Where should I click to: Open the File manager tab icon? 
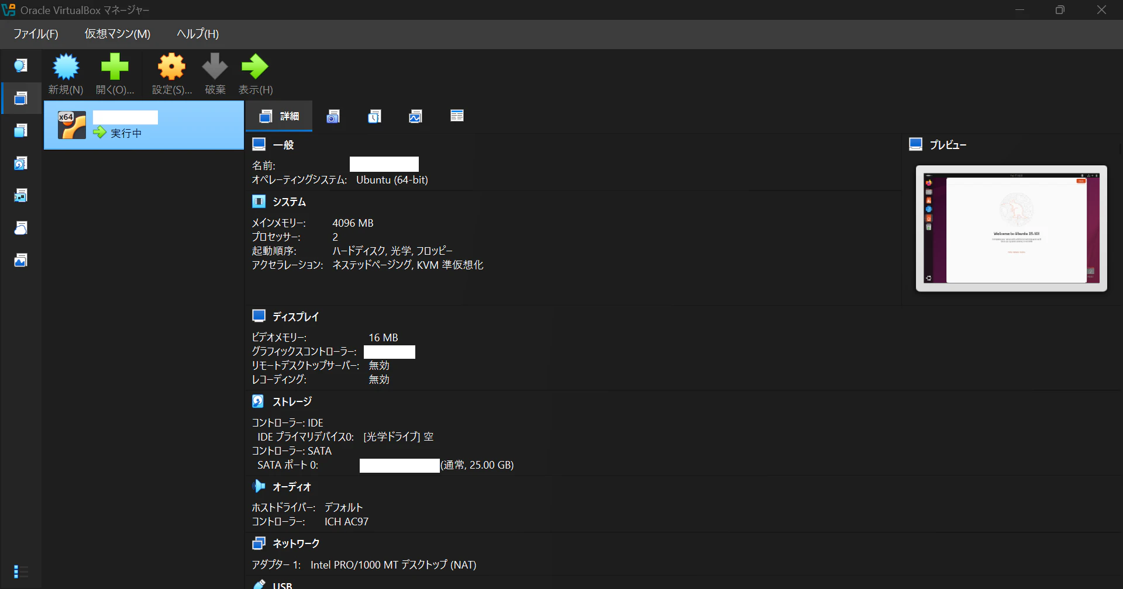pyautogui.click(x=457, y=116)
